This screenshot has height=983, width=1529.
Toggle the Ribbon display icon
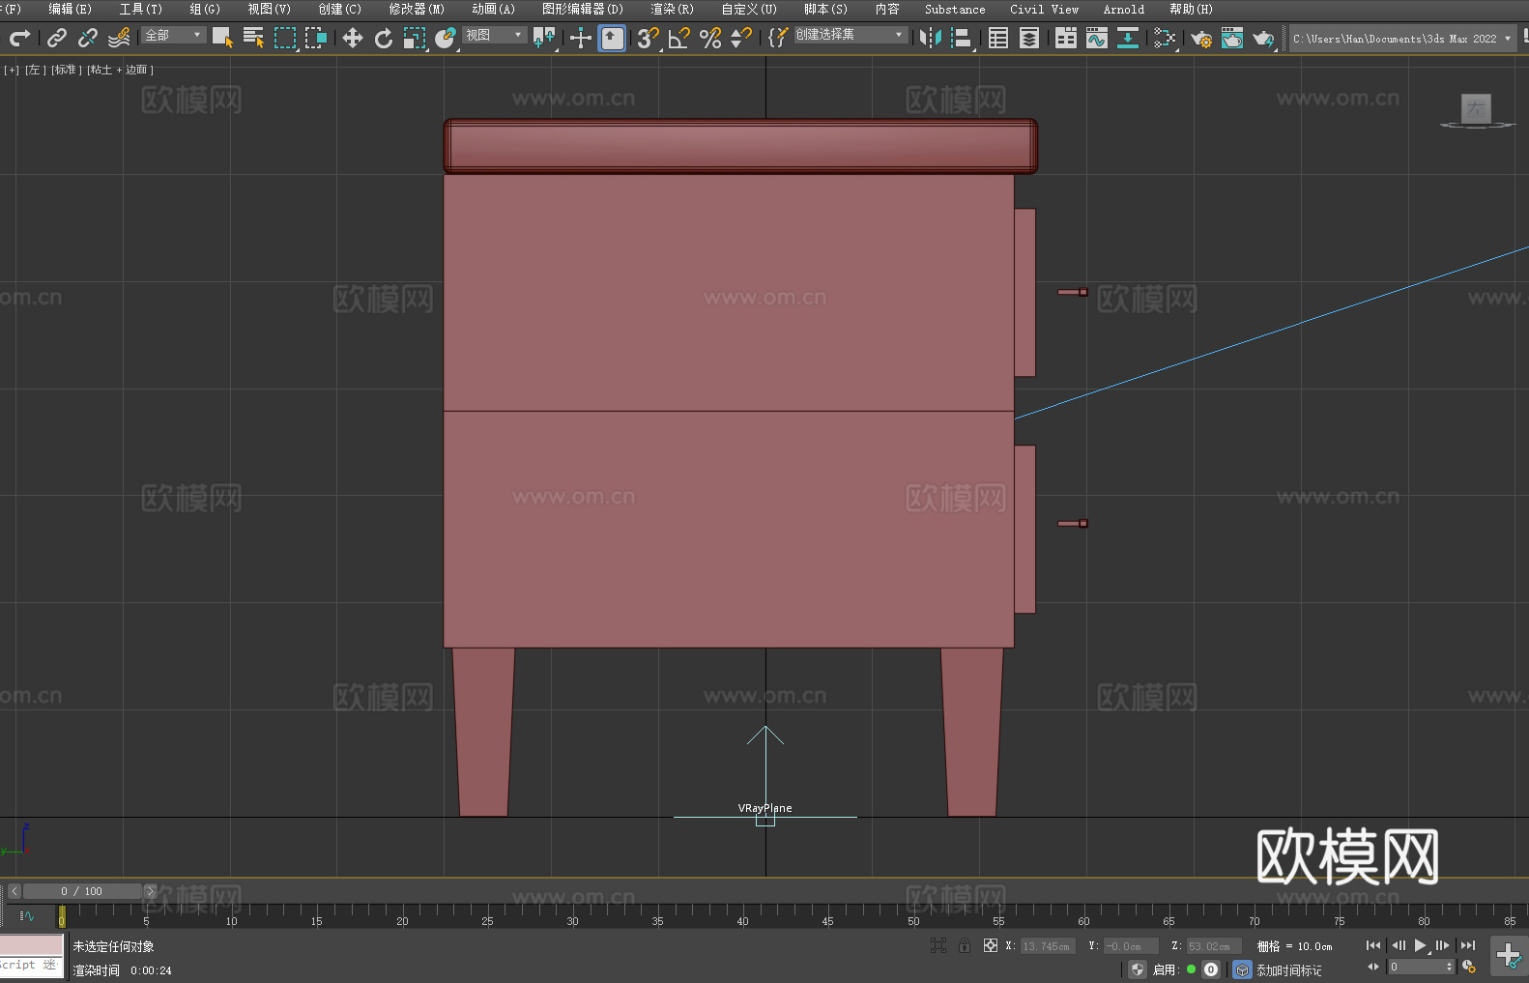[x=1066, y=38]
